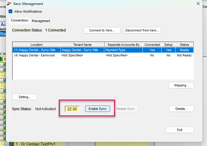207x146 pixels.
Task: Select the Happy Dental - Earlwood location row
Action: pos(103,55)
